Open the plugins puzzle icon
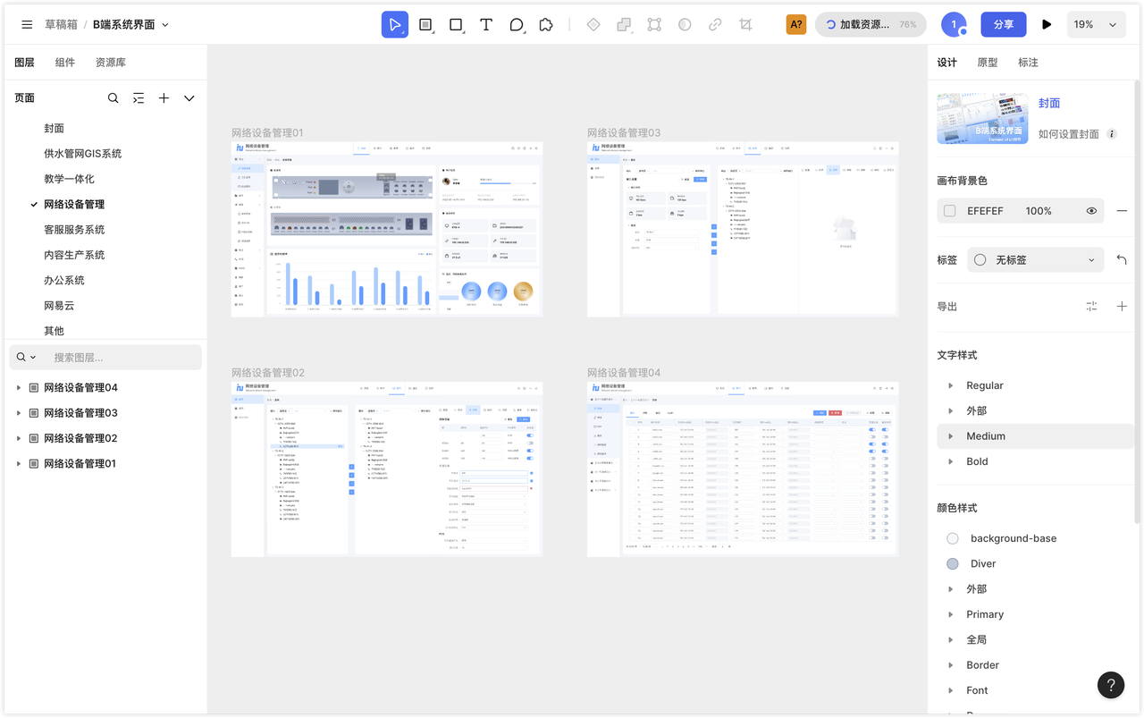 click(x=546, y=25)
